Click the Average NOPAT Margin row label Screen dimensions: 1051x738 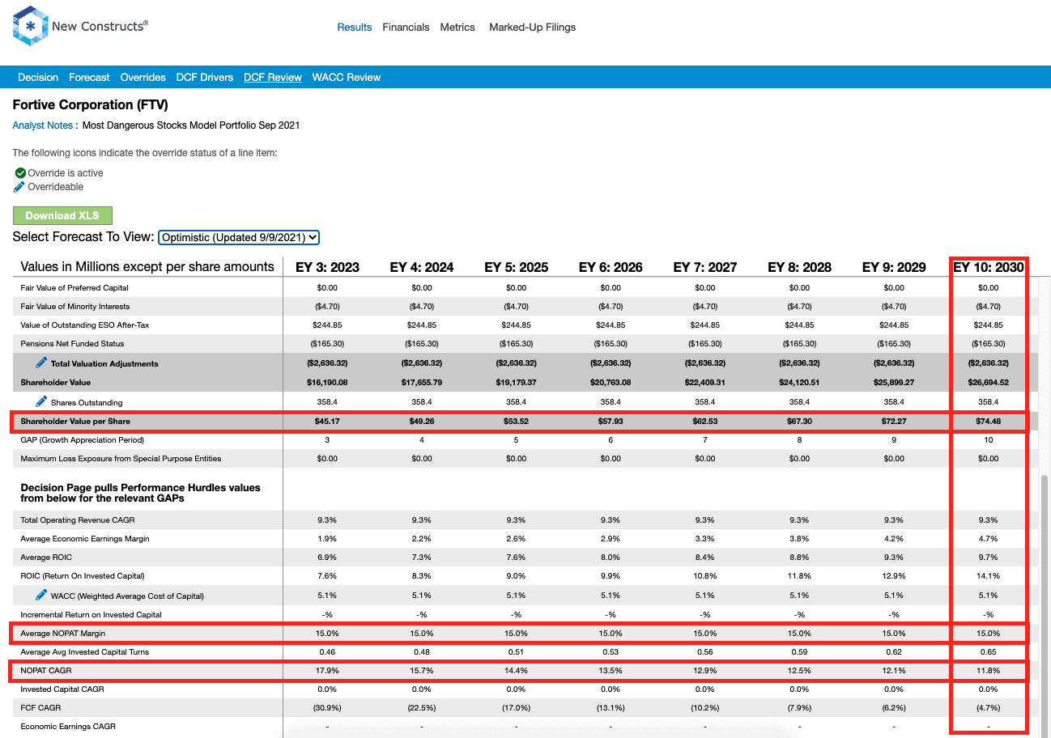coord(62,634)
